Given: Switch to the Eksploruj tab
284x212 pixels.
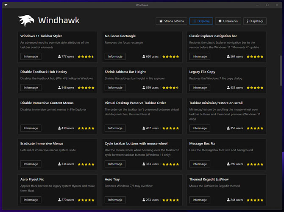Looking at the screenshot, I should pyautogui.click(x=201, y=21).
